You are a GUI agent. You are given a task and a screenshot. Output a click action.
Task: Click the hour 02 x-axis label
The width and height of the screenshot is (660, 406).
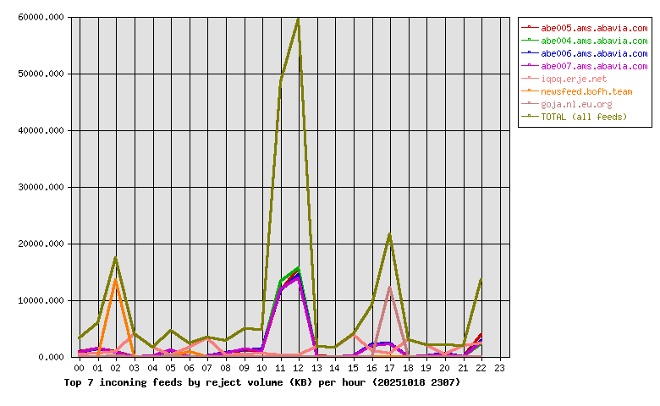115,368
